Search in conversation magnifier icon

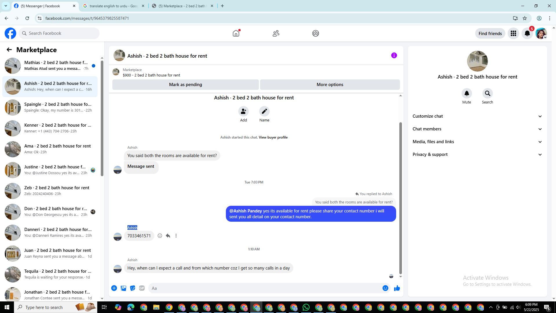(487, 93)
